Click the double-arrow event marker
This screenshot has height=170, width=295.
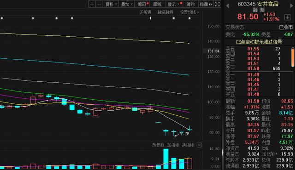pyautogui.click(x=150, y=18)
